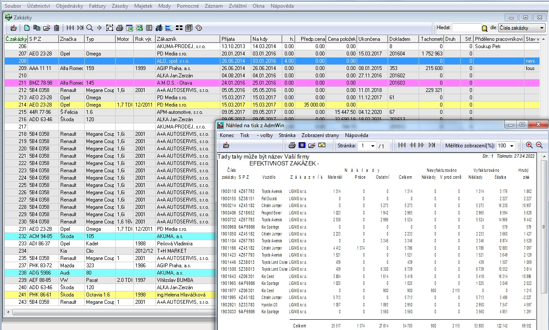Jump to last record in Zakázky toolbar
The image size is (549, 330).
[x=80, y=28]
